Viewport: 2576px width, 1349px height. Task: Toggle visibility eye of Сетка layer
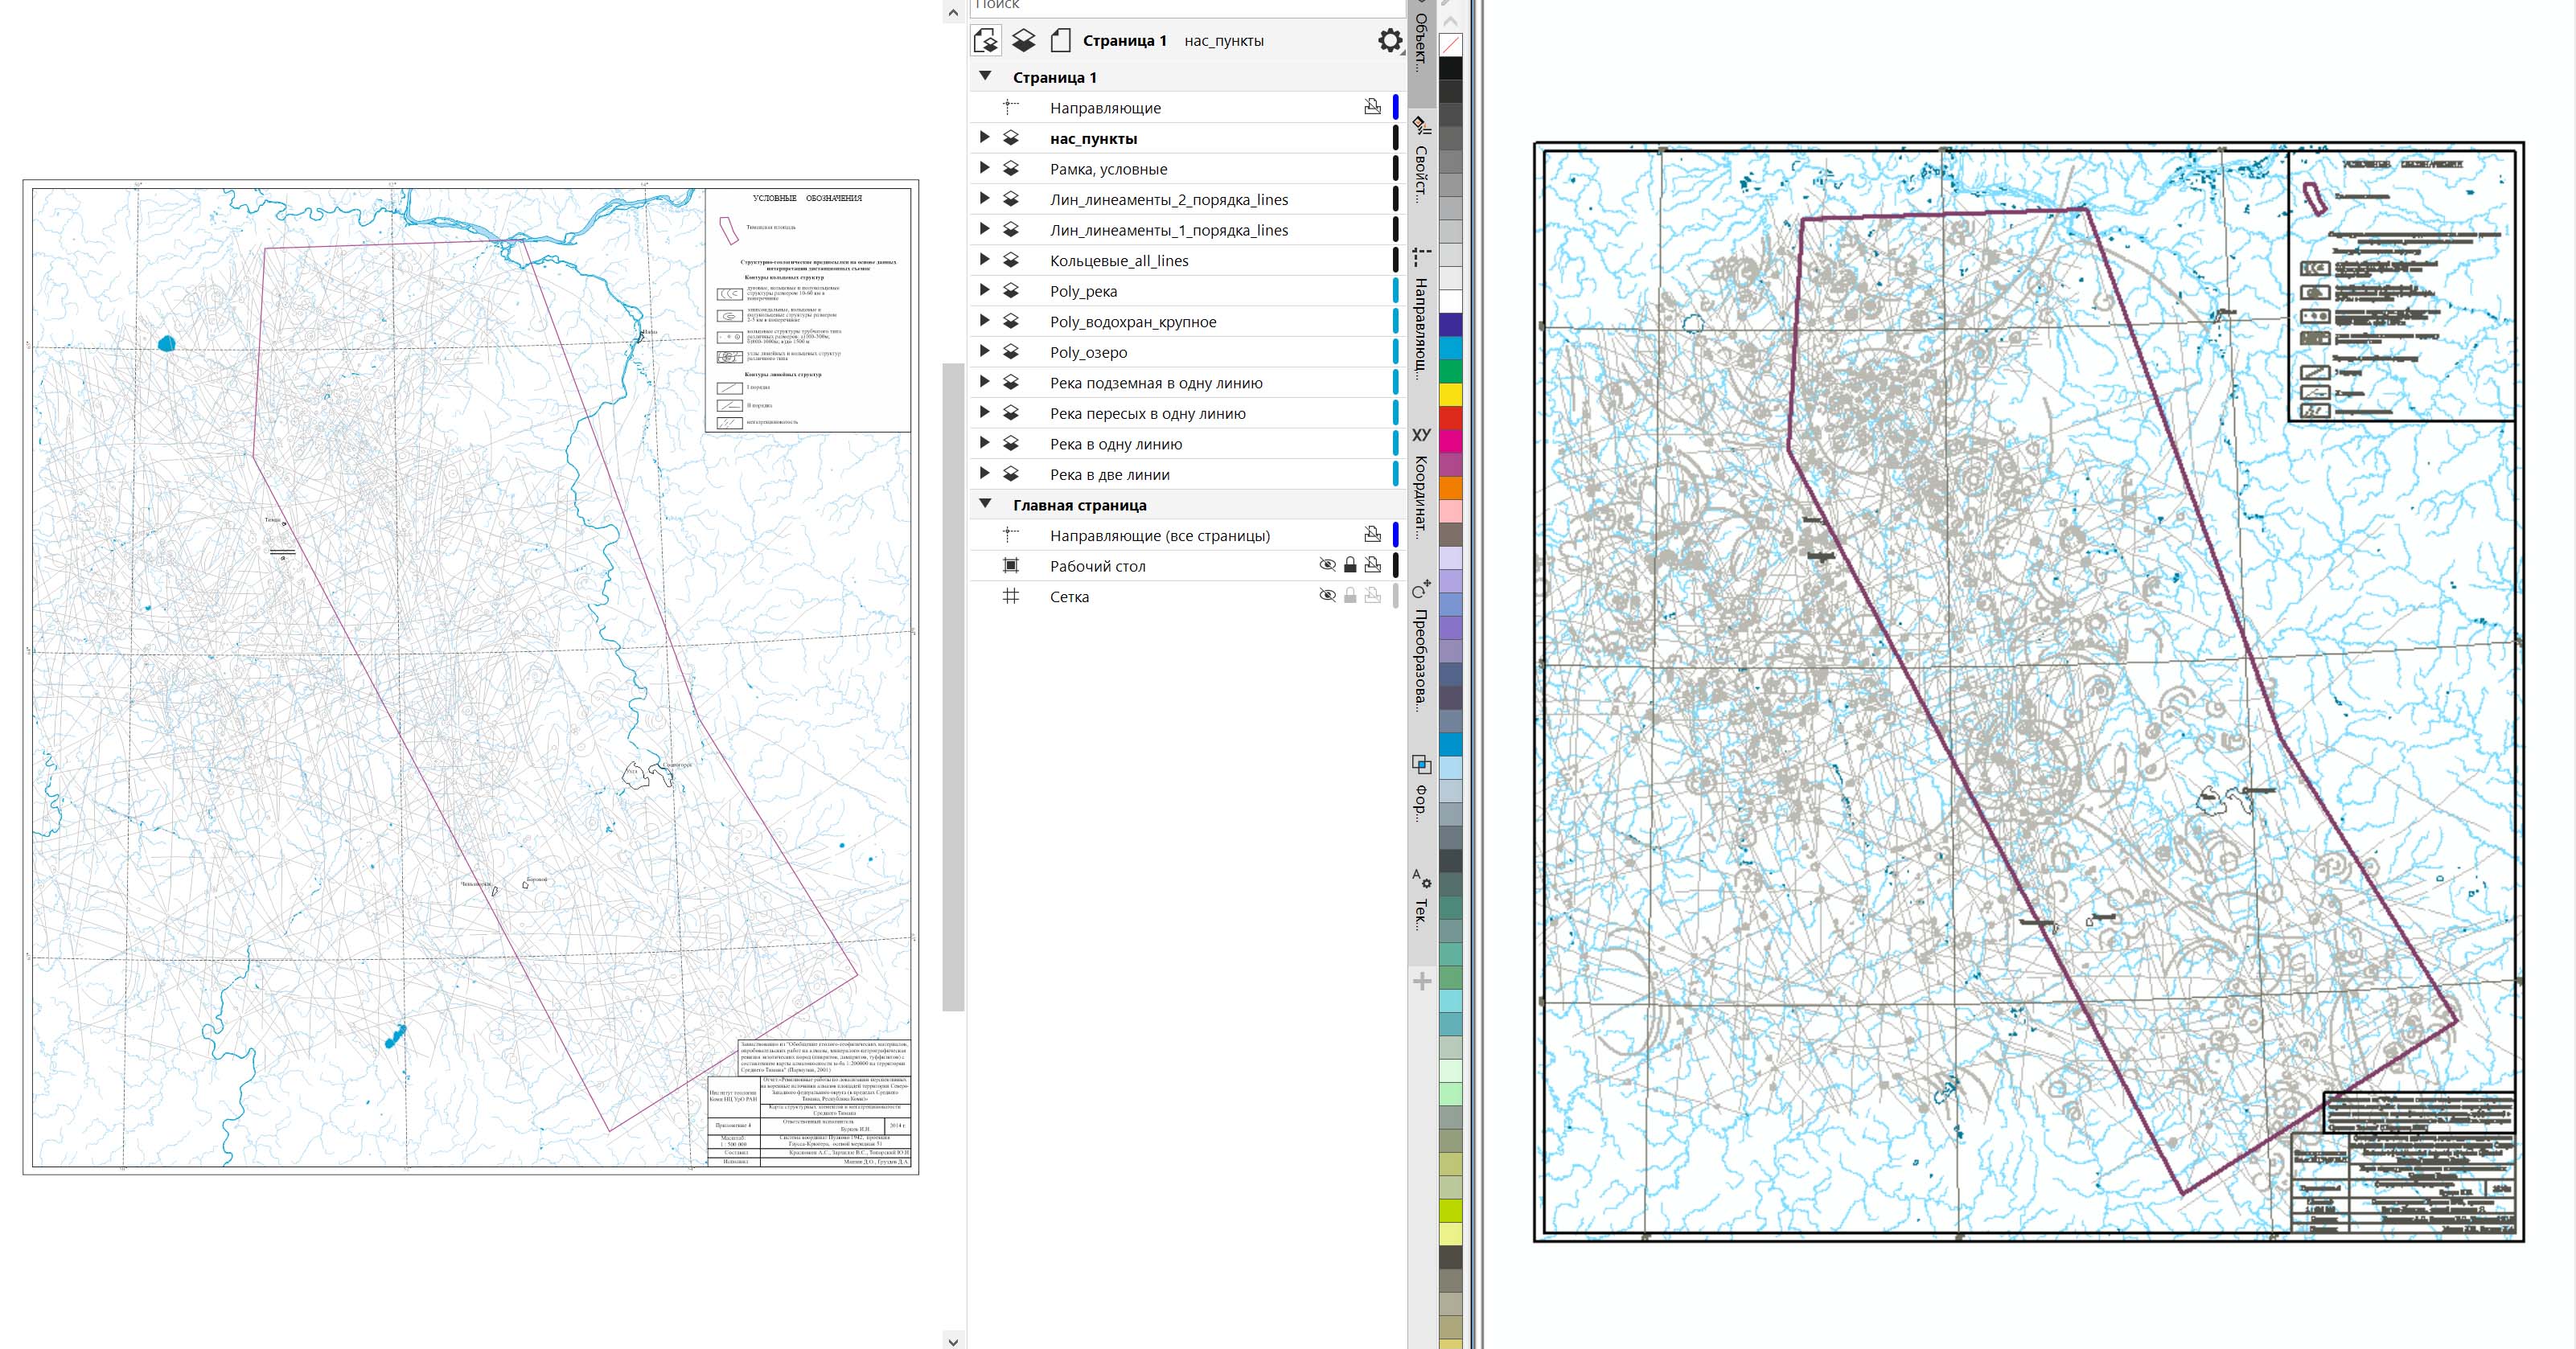click(1327, 597)
